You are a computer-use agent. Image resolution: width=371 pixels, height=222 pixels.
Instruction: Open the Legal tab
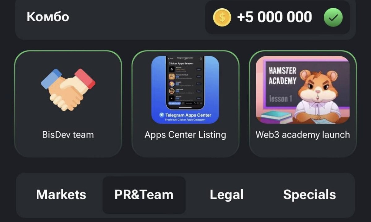pos(227,195)
